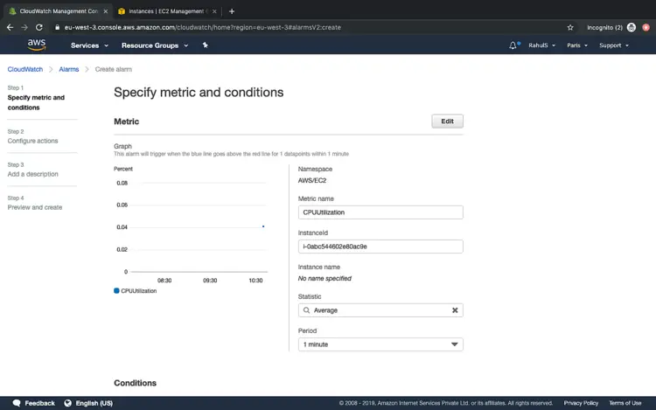Switch to the EC2 Instances browser tab

(x=166, y=11)
